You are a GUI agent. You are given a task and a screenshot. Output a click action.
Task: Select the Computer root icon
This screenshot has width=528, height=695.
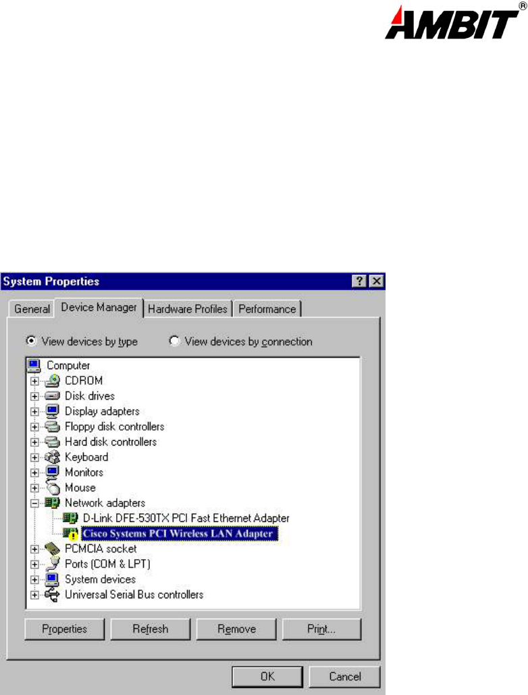[34, 366]
